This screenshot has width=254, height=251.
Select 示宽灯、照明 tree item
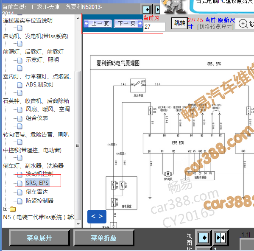(42, 60)
